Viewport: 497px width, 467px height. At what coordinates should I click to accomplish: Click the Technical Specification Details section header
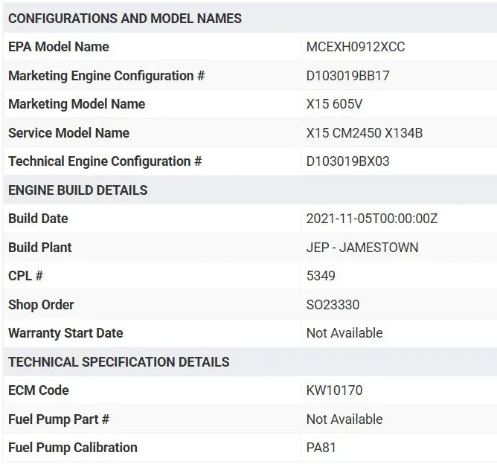point(118,362)
